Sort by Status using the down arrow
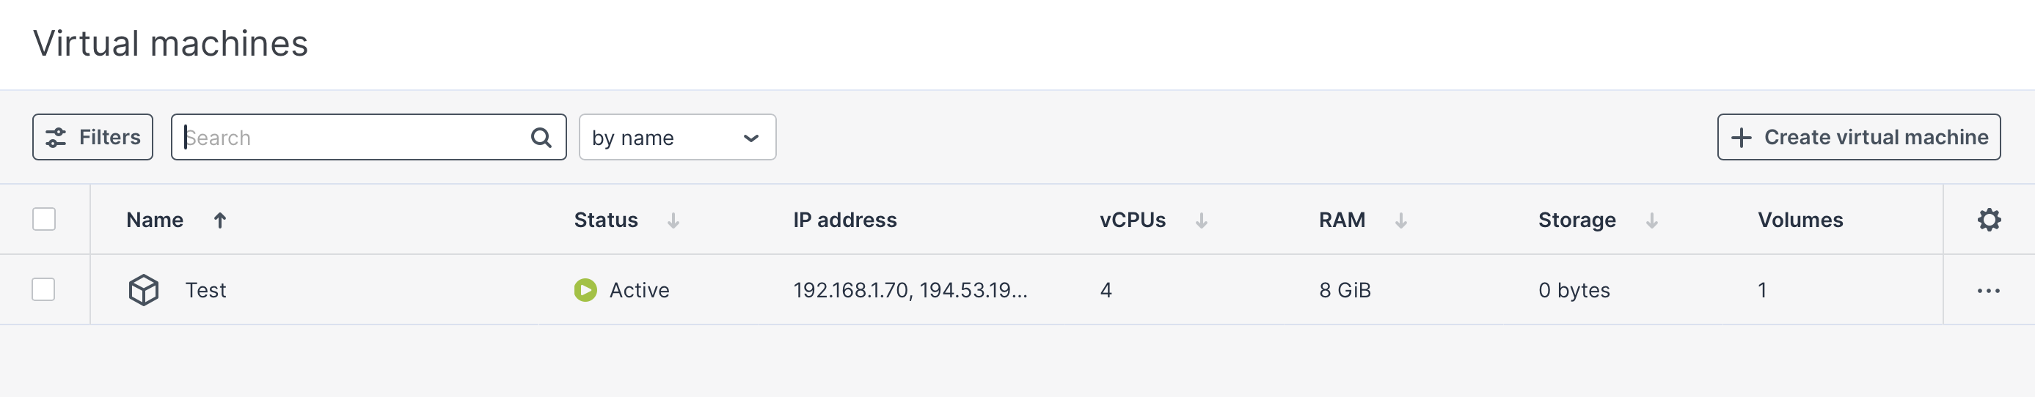The height and width of the screenshot is (397, 2035). click(673, 220)
